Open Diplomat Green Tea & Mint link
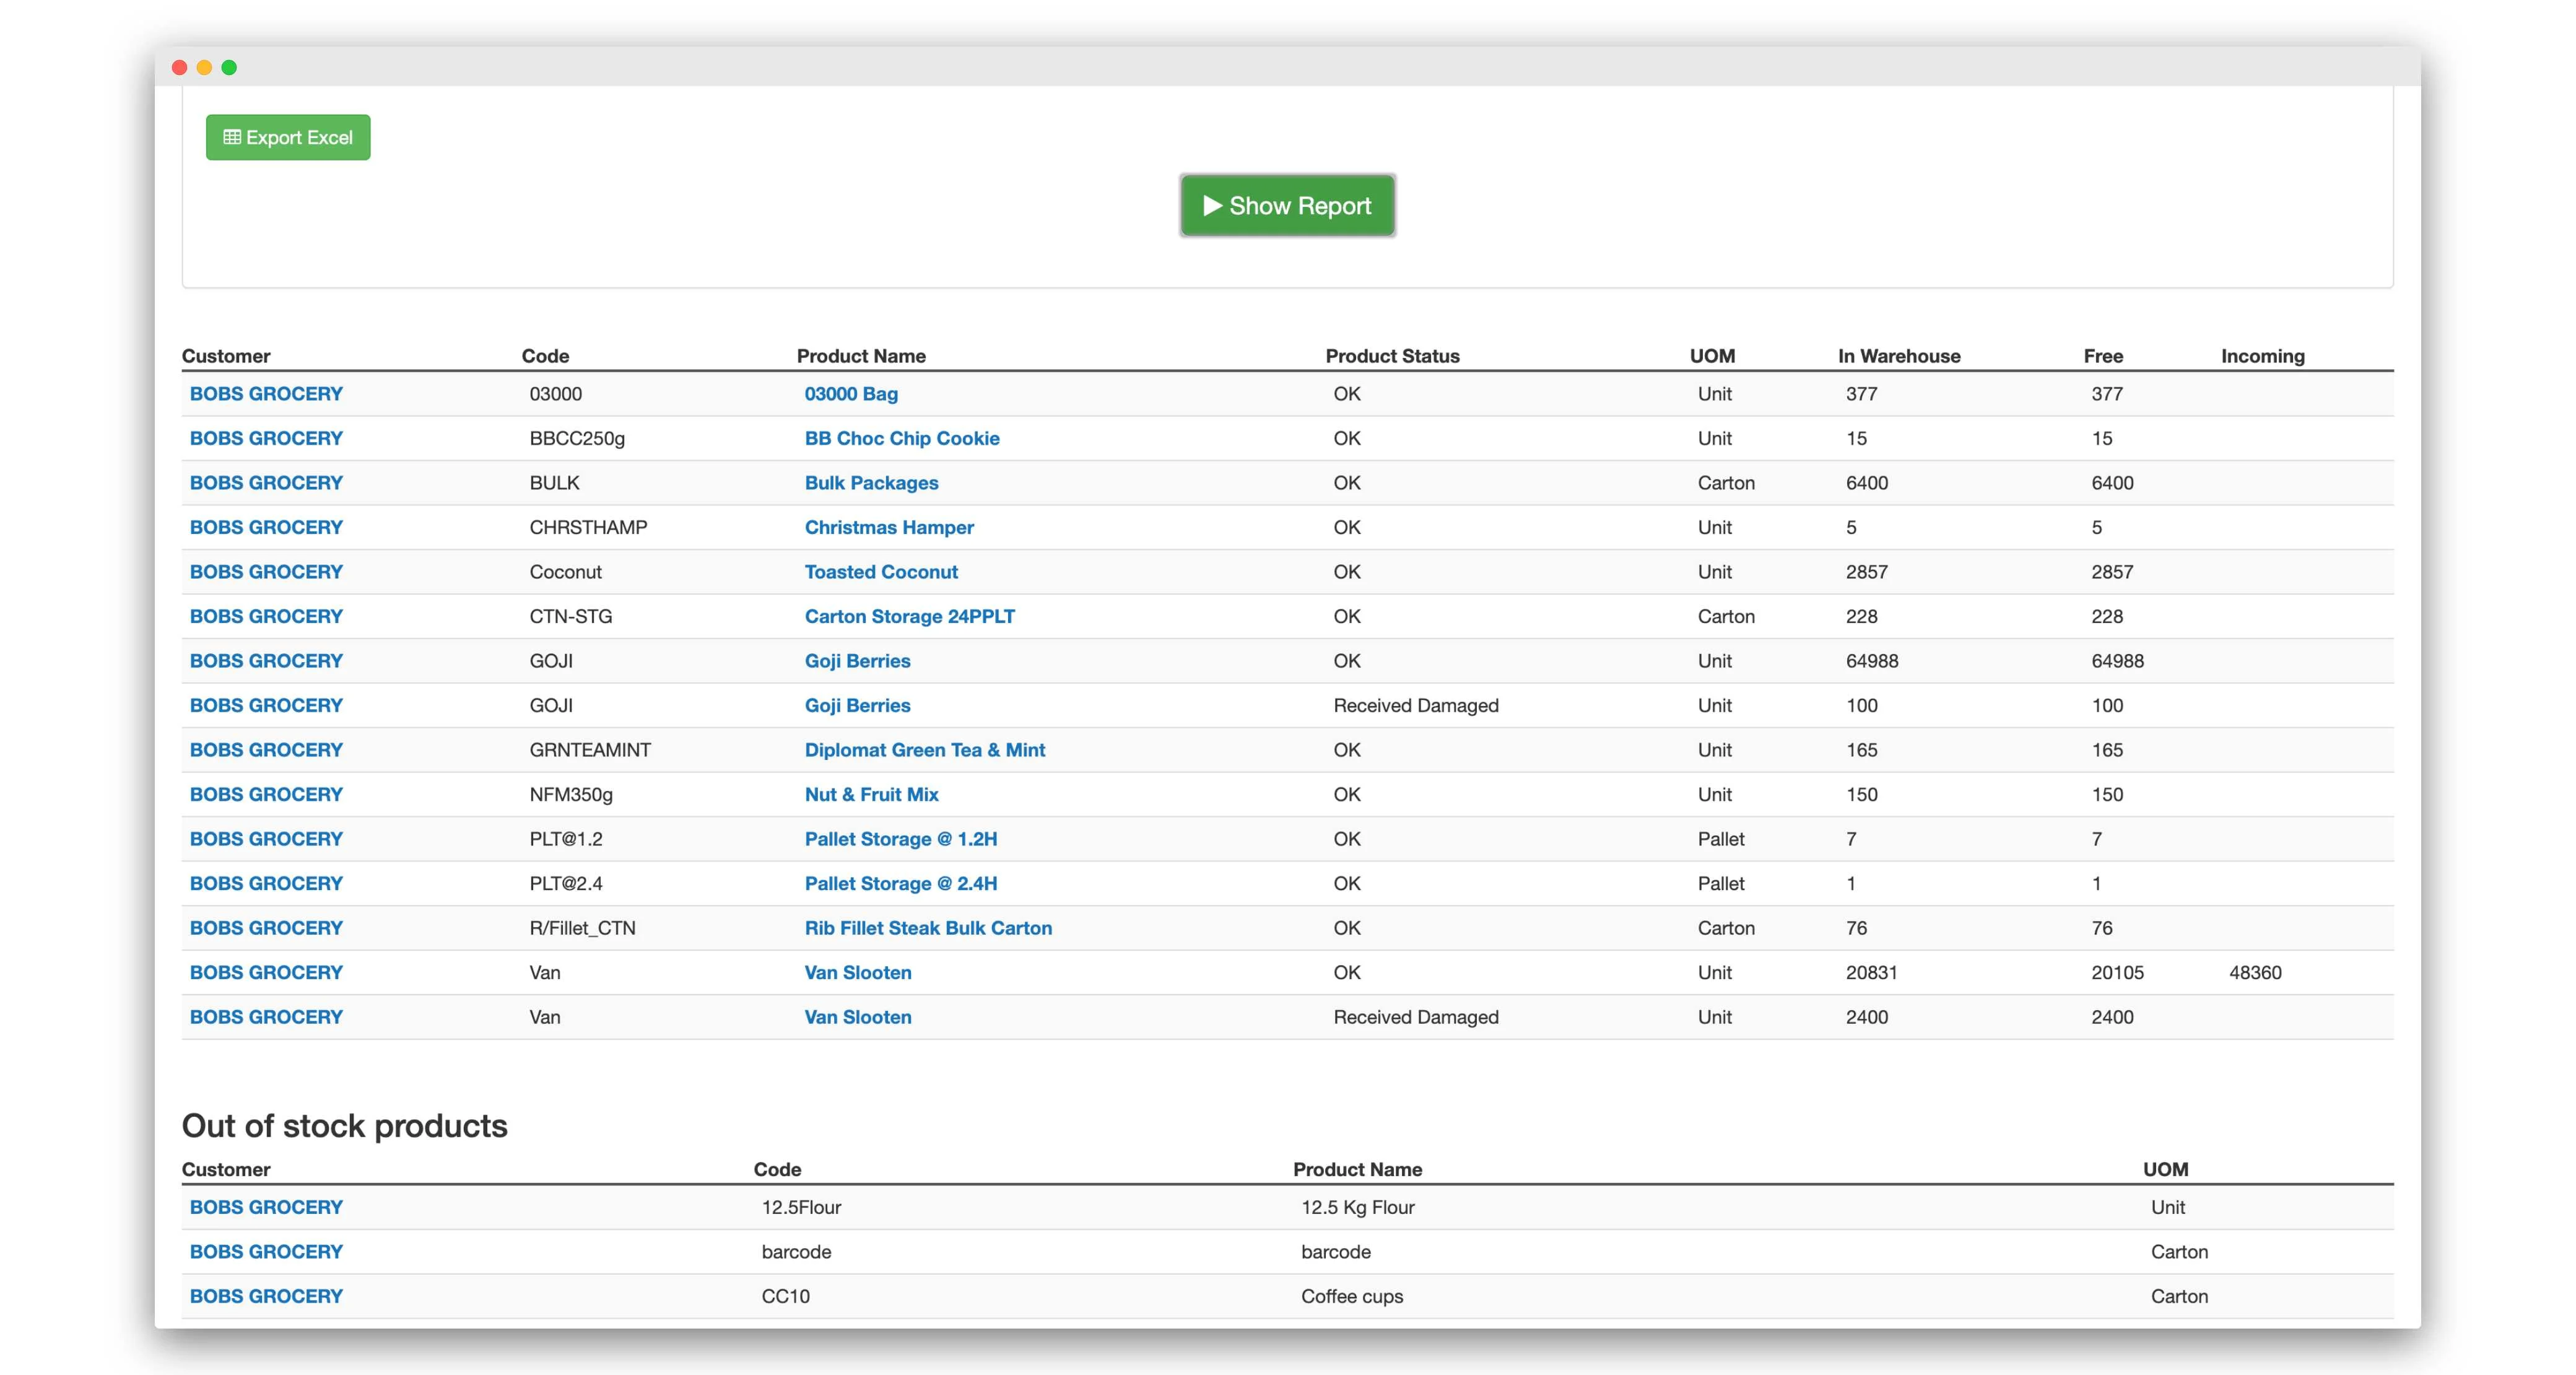The image size is (2576, 1375). [924, 749]
